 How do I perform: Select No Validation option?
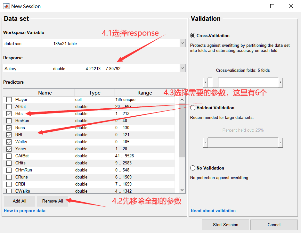point(192,168)
